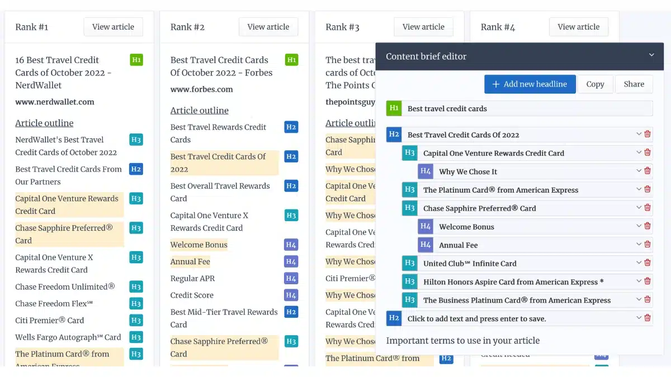Expand options for 'The Business Platinum Card®' headline
This screenshot has height=377, width=671.
639,300
